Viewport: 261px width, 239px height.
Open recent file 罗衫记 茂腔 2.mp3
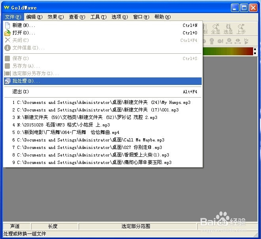[103, 117]
